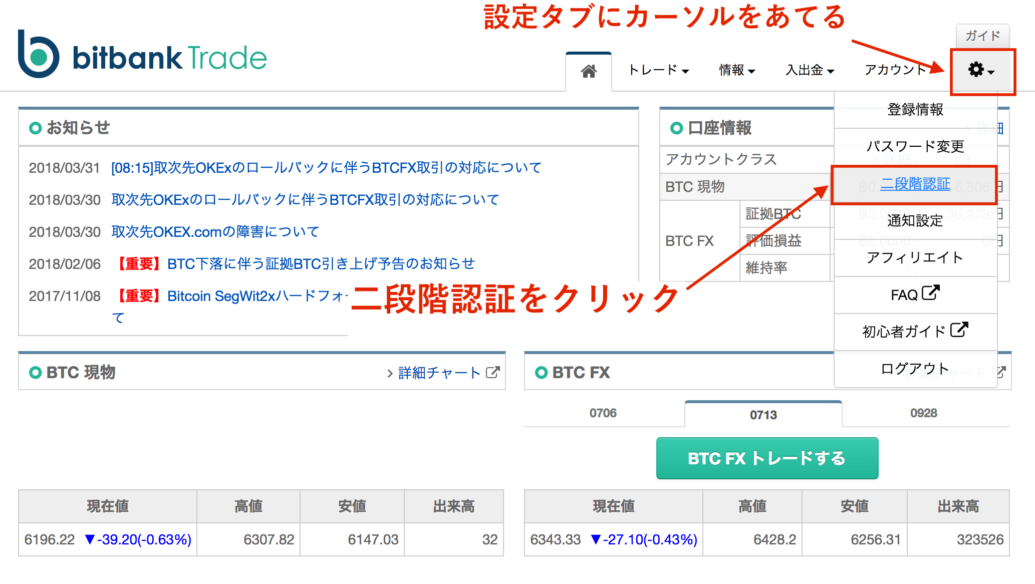Open アフィリエイト menu entry
The image size is (1035, 584).
[915, 257]
